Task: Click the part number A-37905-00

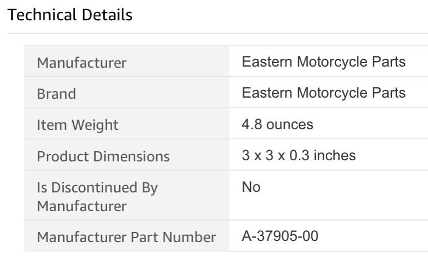Action: tap(280, 236)
